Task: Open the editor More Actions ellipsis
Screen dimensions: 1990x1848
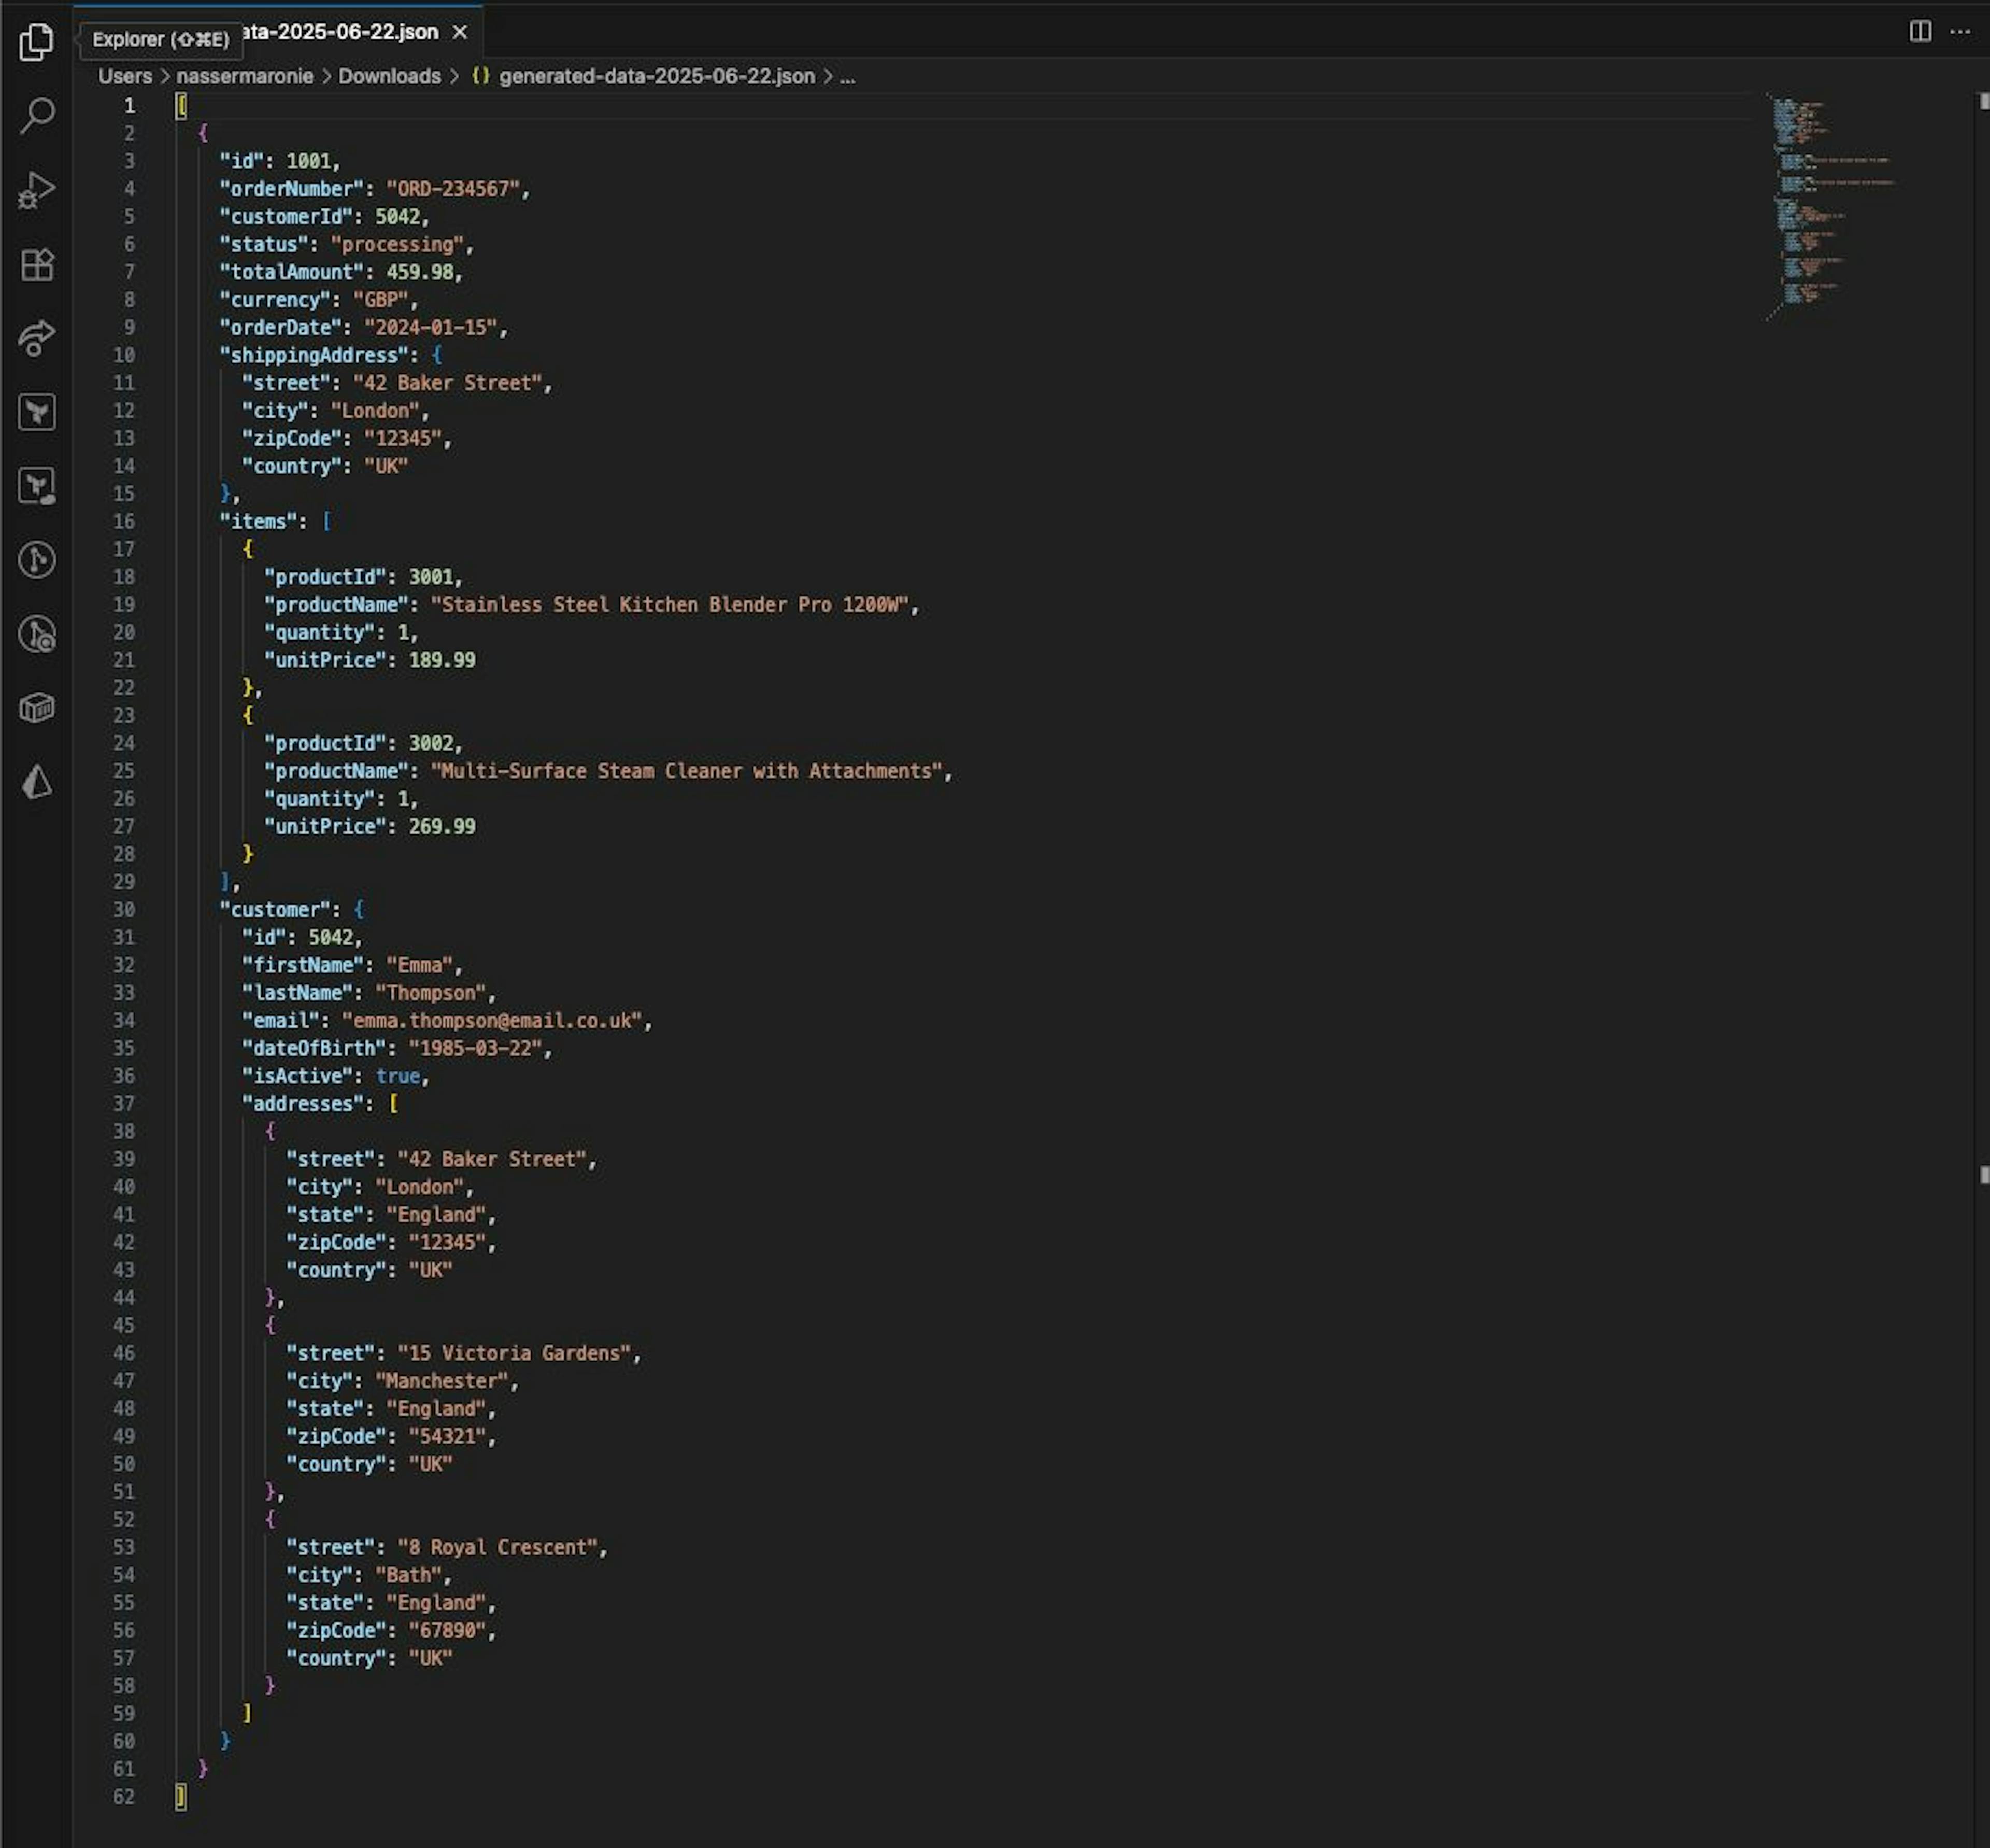Action: [x=1960, y=31]
